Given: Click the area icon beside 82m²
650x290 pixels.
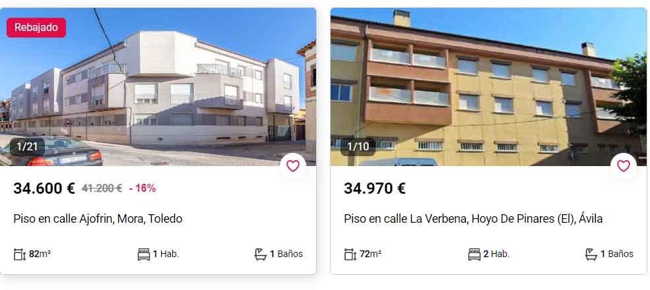Looking at the screenshot, I should pos(20,254).
